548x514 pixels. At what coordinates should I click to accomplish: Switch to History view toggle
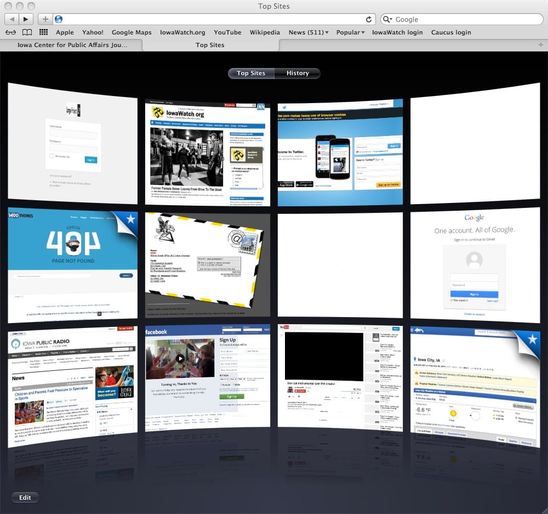[x=298, y=73]
